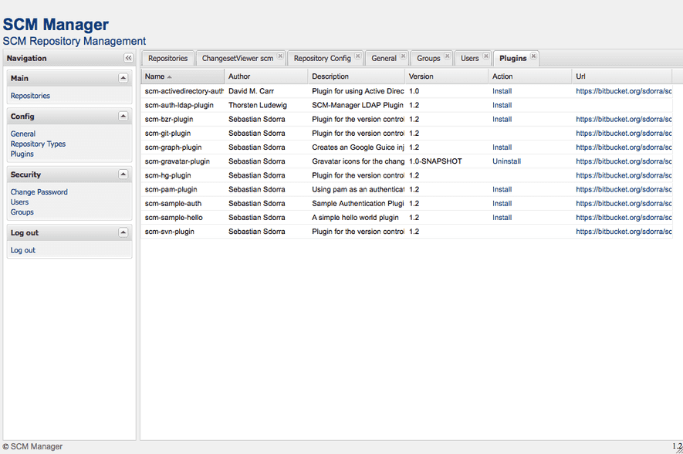Install the scm-git-plugin
This screenshot has height=454, width=683.
point(502,133)
